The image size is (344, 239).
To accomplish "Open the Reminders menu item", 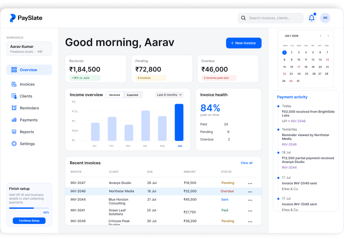I will (x=29, y=108).
